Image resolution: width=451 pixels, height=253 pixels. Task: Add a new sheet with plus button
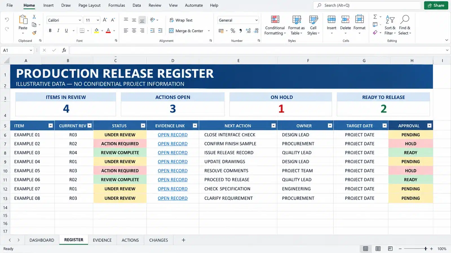[184, 240]
